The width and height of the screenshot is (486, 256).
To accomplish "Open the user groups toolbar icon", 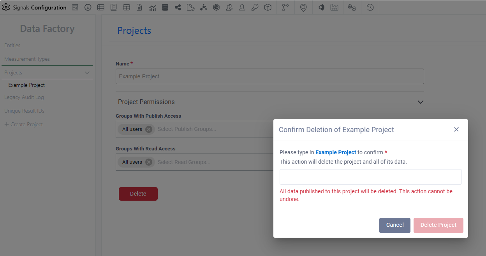I will tap(229, 7).
